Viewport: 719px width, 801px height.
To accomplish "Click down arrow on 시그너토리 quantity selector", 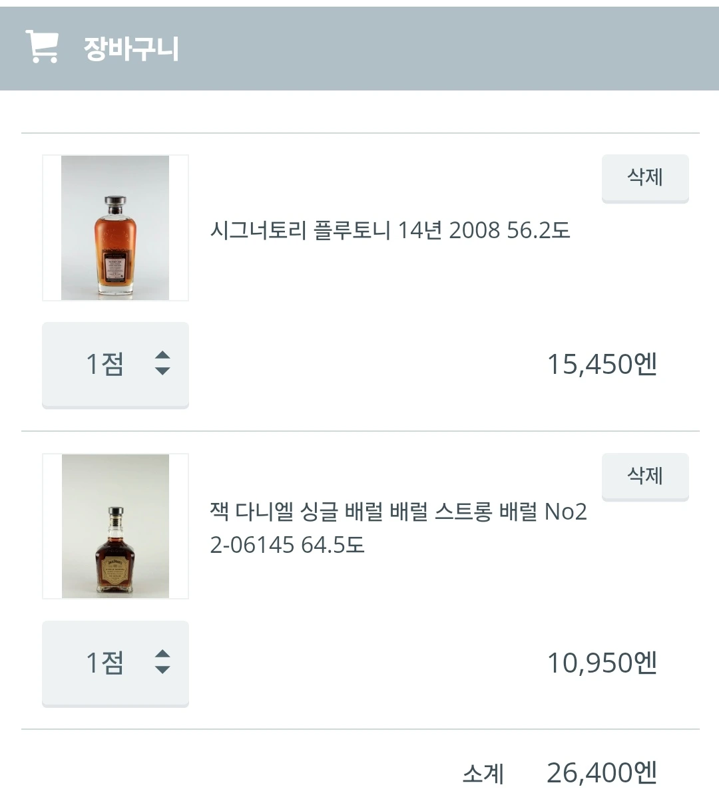I will click(162, 371).
